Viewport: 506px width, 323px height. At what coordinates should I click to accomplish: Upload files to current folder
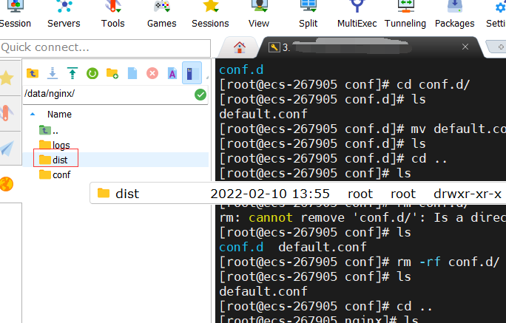coord(72,73)
